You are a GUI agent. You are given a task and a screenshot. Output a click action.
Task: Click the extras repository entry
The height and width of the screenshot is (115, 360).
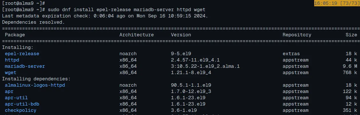tap(291, 54)
